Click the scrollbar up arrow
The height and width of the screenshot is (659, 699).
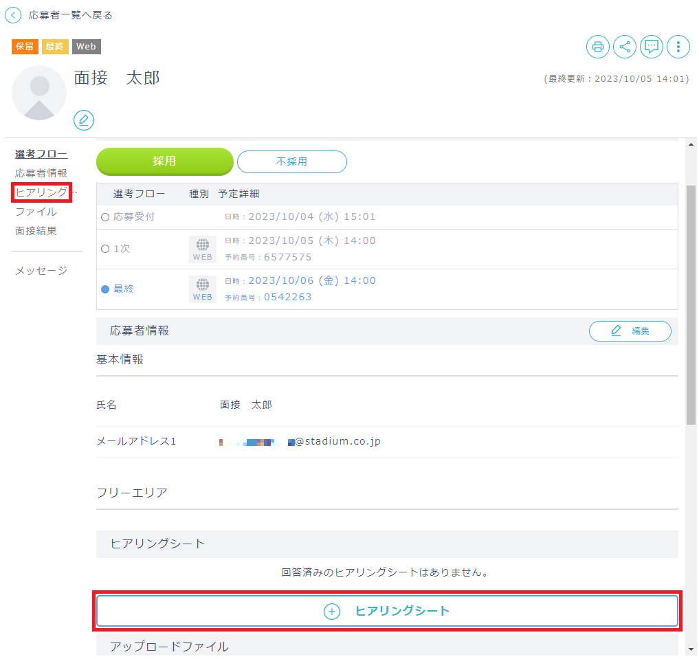coord(691,144)
